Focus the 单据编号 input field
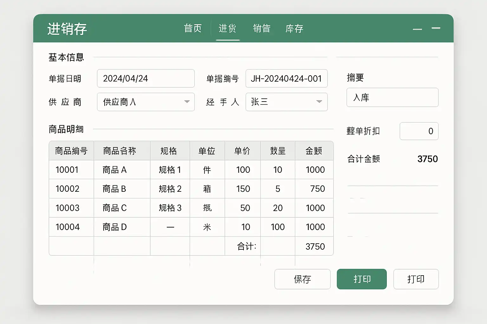487x324 pixels. tap(286, 78)
